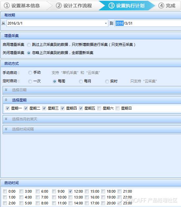This screenshot has height=207, width=181.
Task: Click the step 4 circled number icon
Action: point(161,6)
